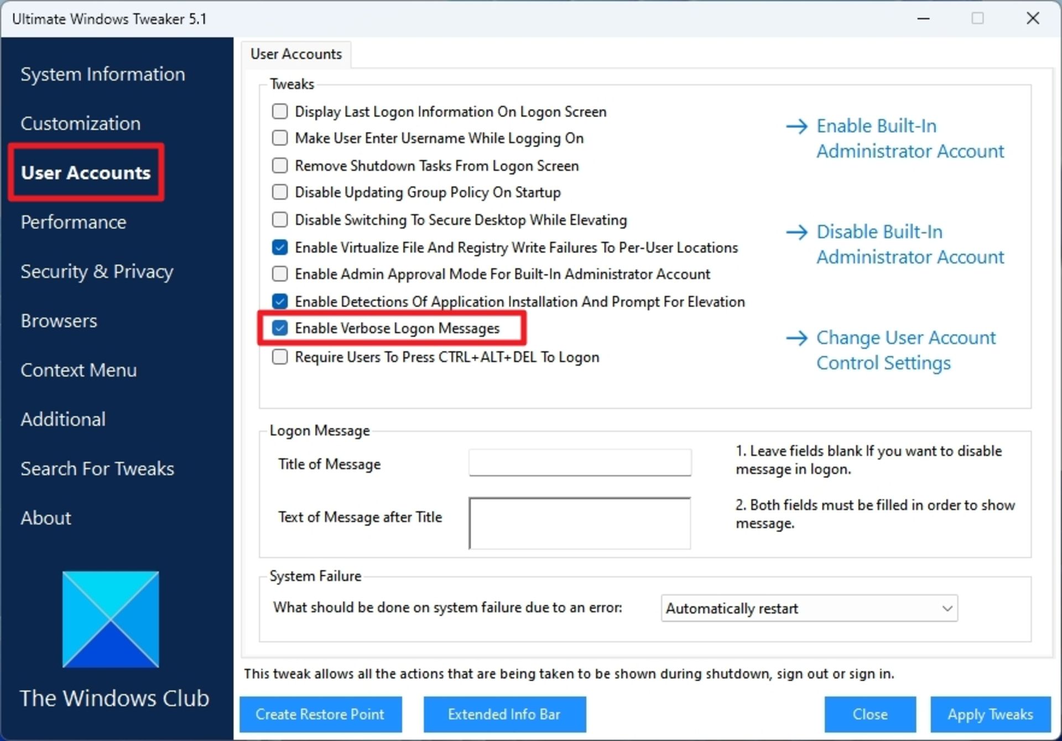Click arrow icon beside Enable Built-In Administrator Account
The height and width of the screenshot is (741, 1062).
click(x=796, y=126)
